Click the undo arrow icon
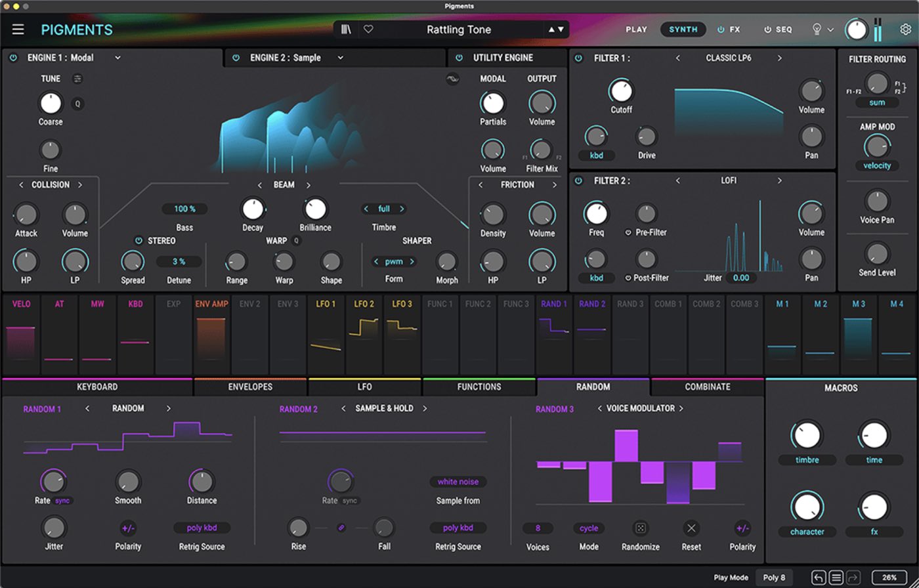The image size is (919, 588). [819, 578]
